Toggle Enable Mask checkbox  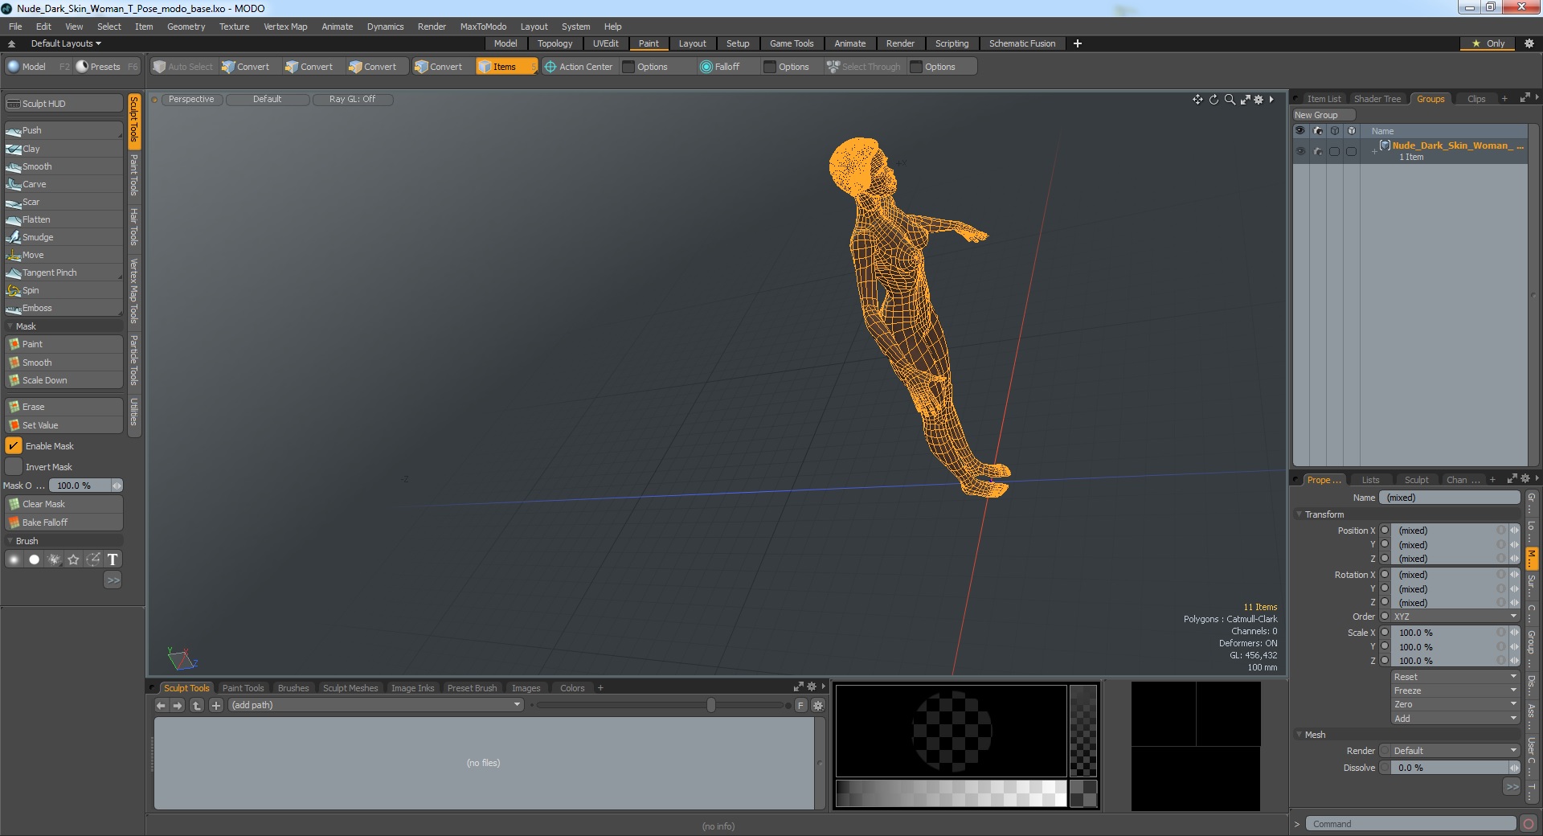click(x=14, y=445)
